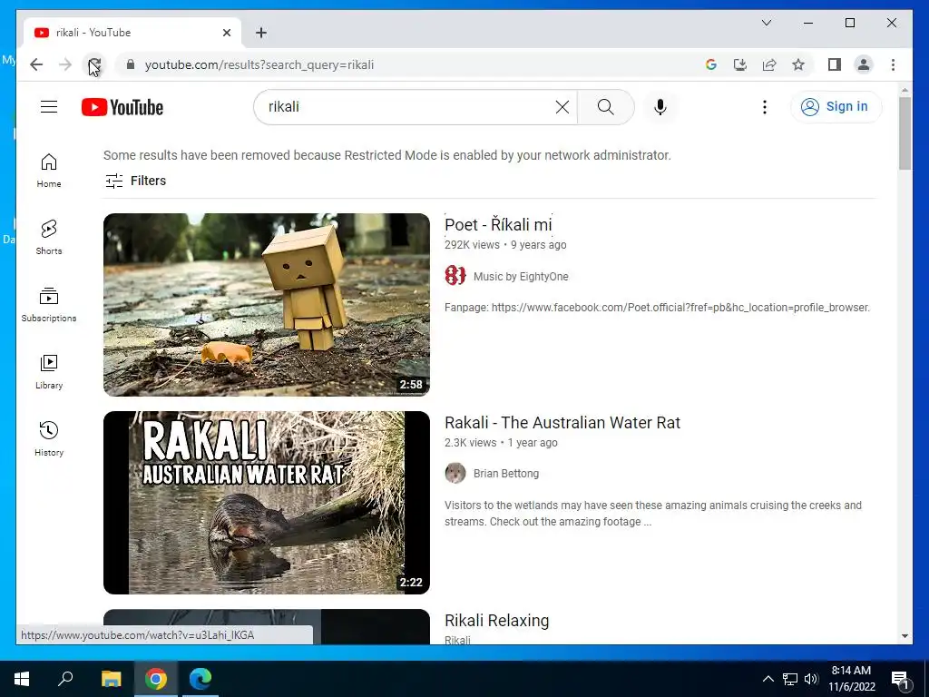Click the page vertical scrollbar thumb

905,133
